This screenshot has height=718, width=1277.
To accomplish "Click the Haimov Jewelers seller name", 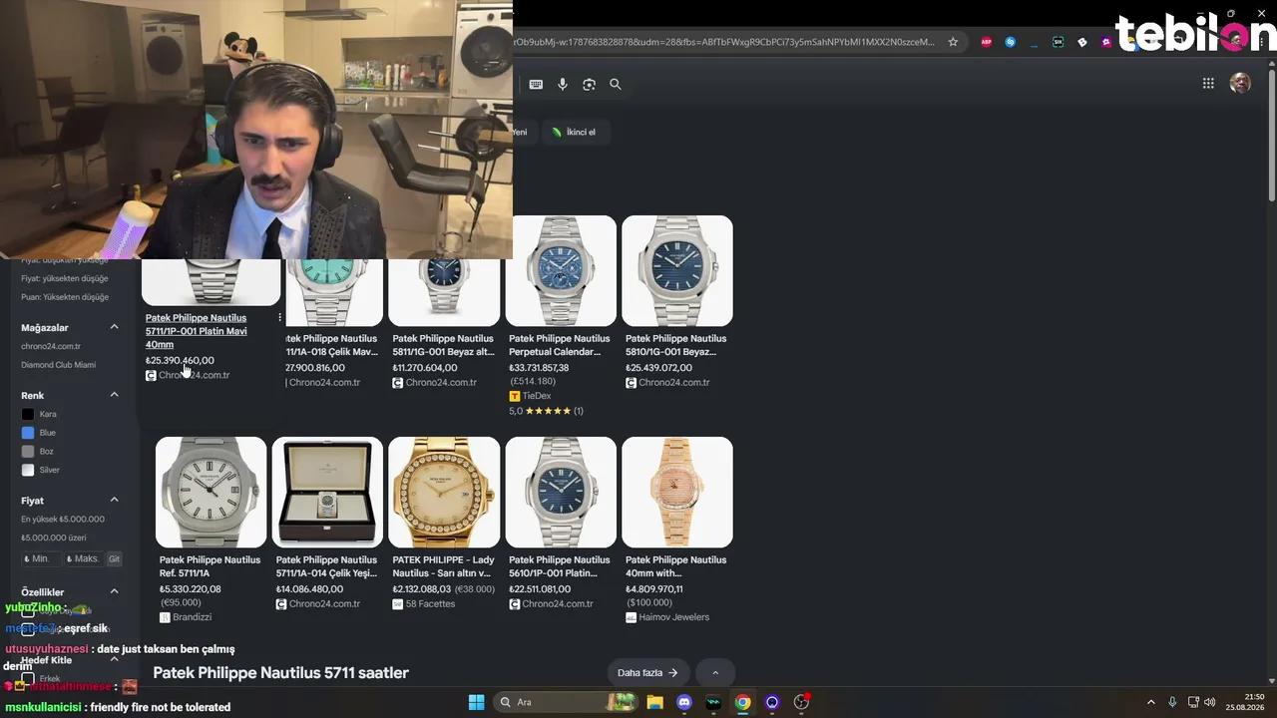I will coord(674,617).
